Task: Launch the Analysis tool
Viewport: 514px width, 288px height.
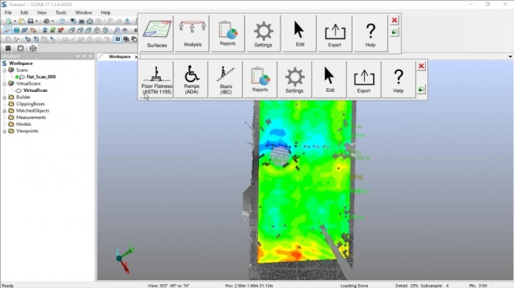Action: (x=192, y=33)
